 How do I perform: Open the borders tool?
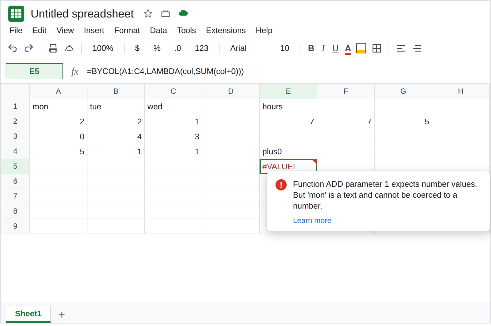click(377, 48)
